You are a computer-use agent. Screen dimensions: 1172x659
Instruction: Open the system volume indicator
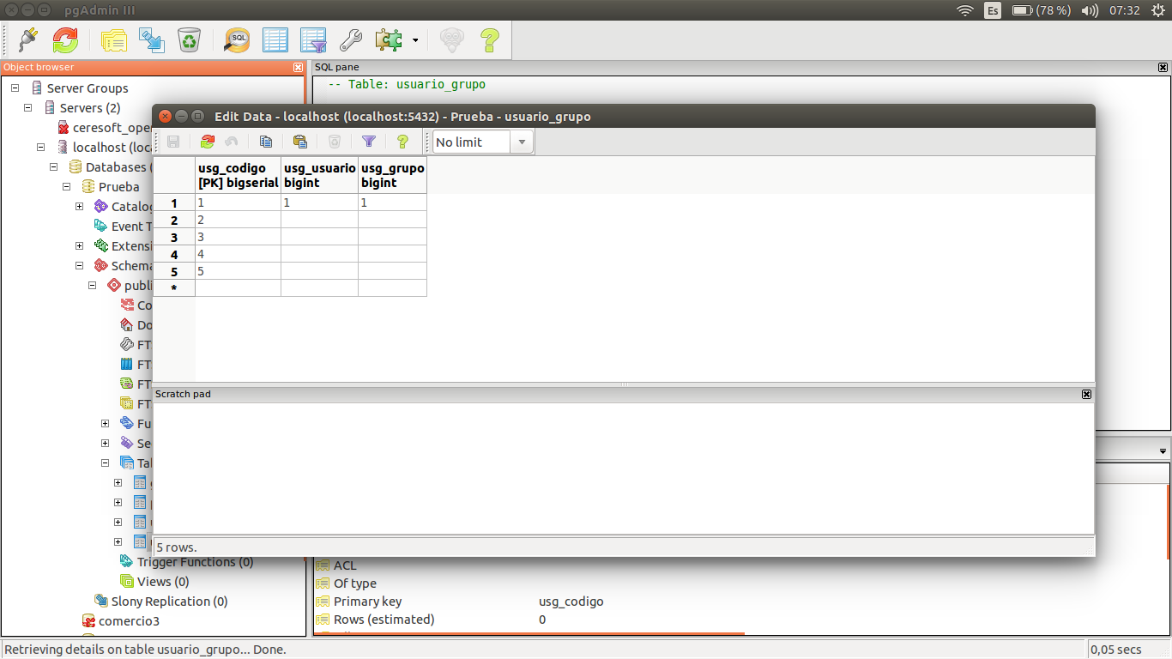coord(1090,10)
